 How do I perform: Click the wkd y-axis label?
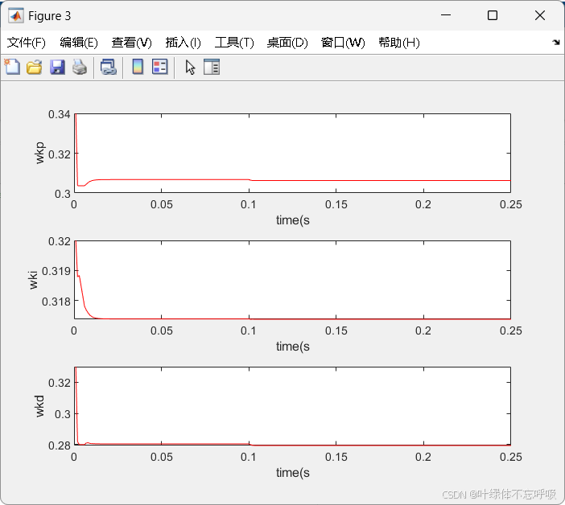[x=39, y=406]
